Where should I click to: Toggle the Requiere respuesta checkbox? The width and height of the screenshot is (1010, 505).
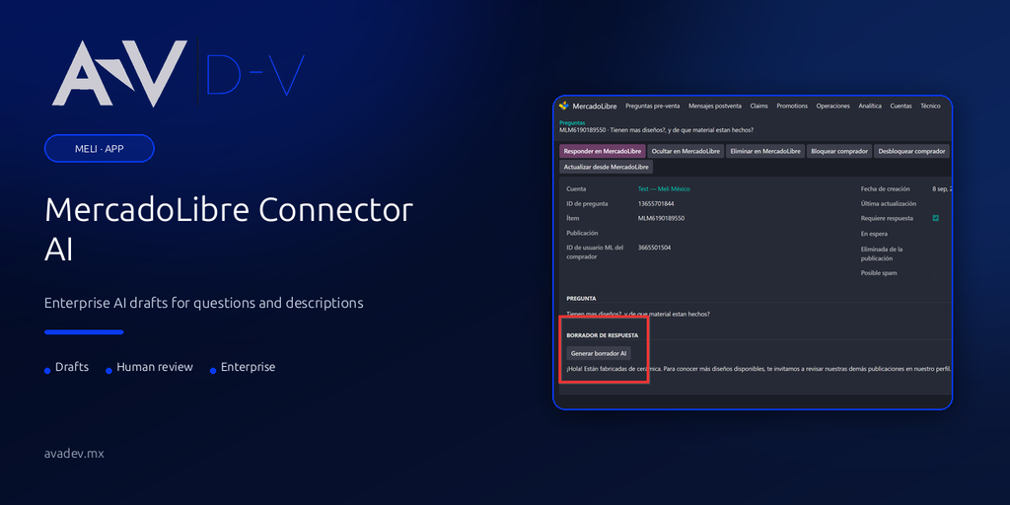tap(935, 218)
